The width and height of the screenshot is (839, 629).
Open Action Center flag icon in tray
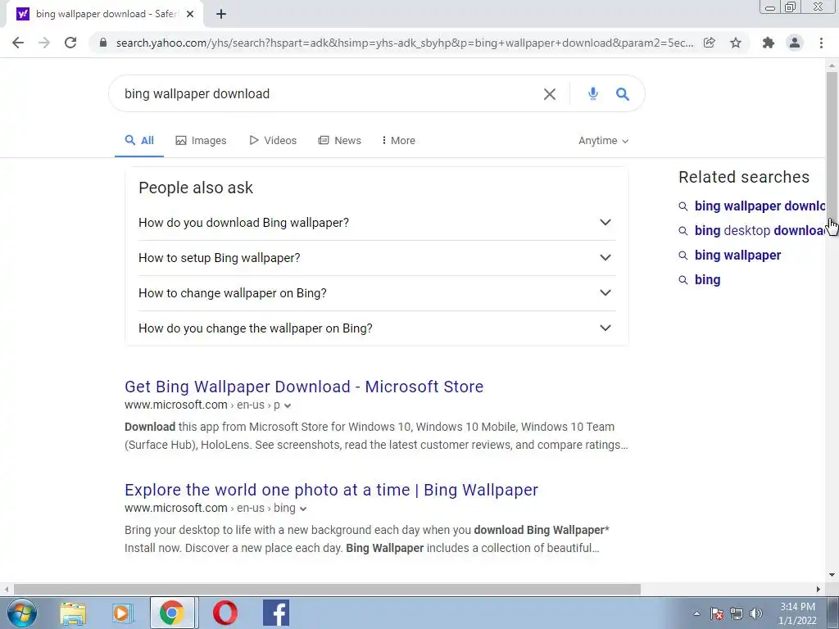(x=717, y=613)
